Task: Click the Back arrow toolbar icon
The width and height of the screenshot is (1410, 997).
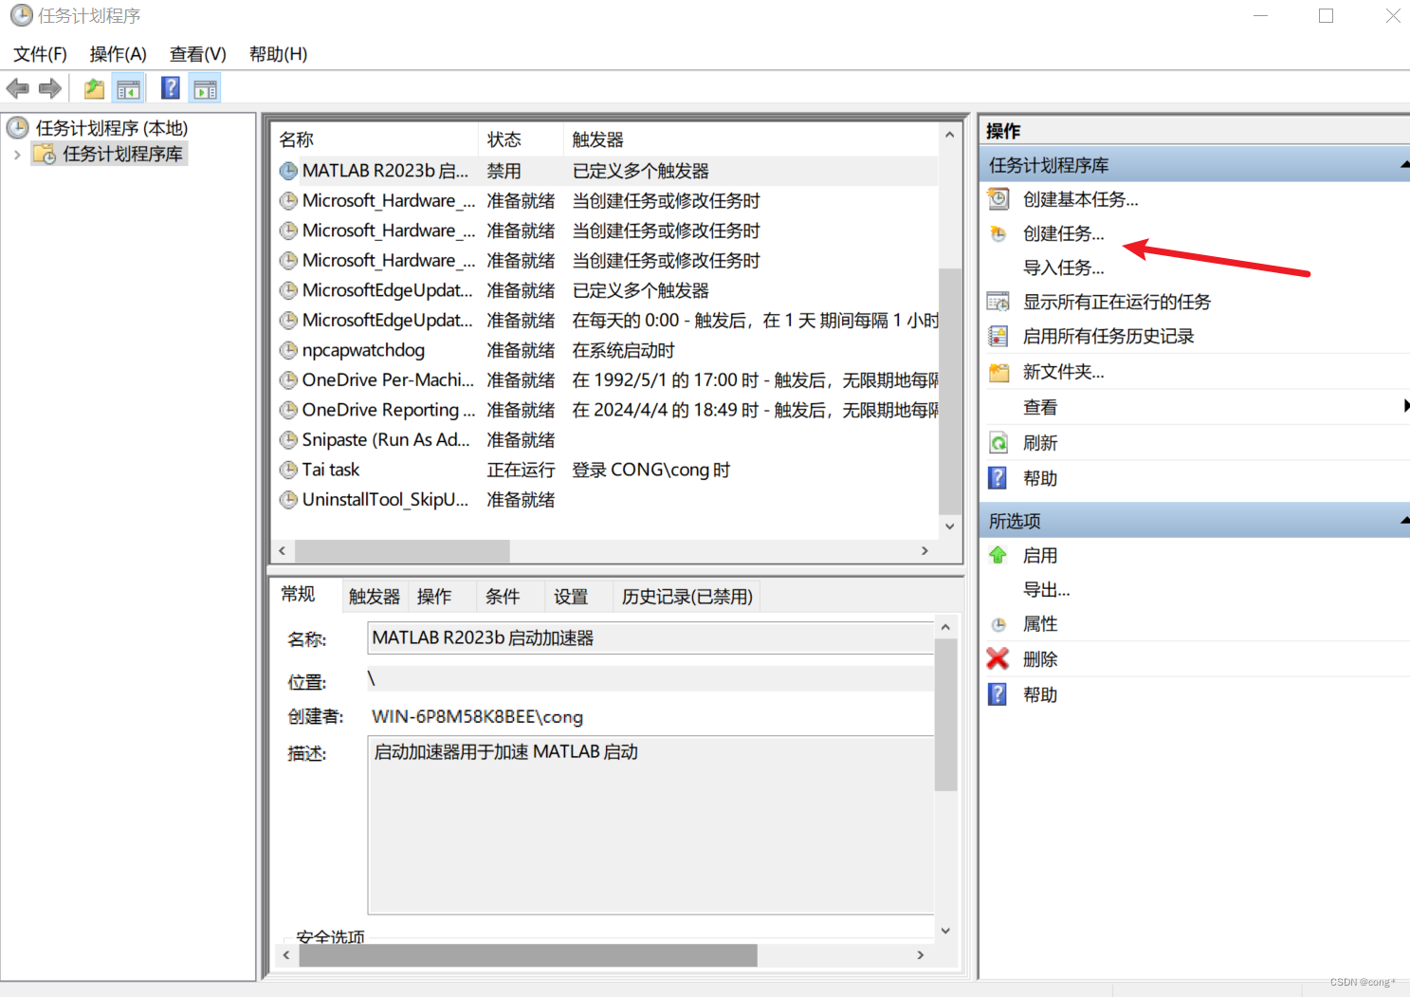Action: coord(17,89)
